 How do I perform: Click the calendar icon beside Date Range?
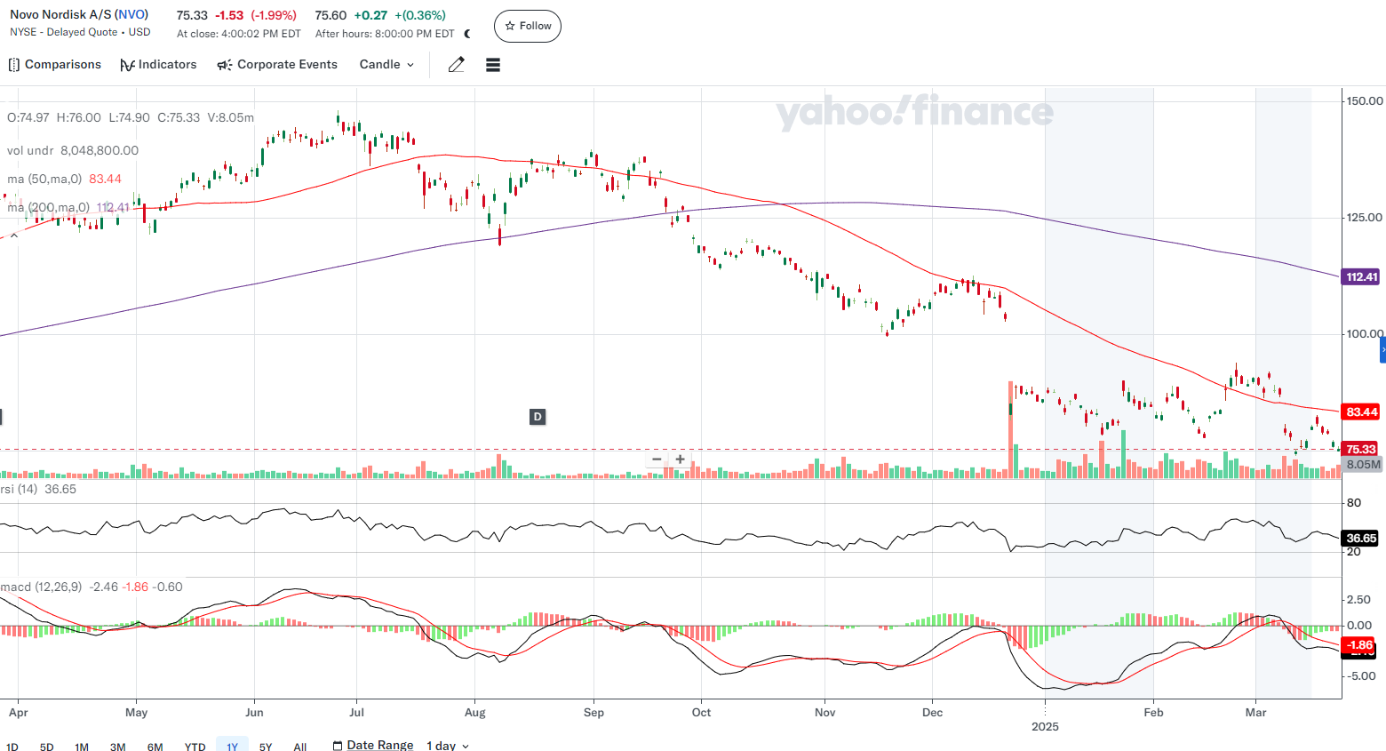(338, 746)
